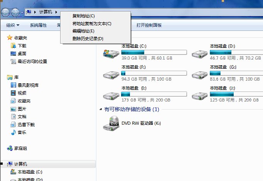Select the 库 libraries icon in the sidebar
Viewport: 263px width, 181px height.
click(10, 77)
